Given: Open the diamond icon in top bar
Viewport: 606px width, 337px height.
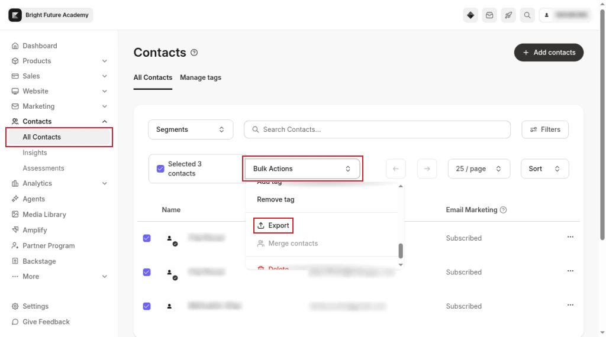Looking at the screenshot, I should coord(470,15).
